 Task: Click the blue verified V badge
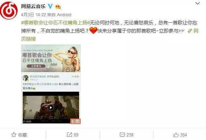click(50, 6)
